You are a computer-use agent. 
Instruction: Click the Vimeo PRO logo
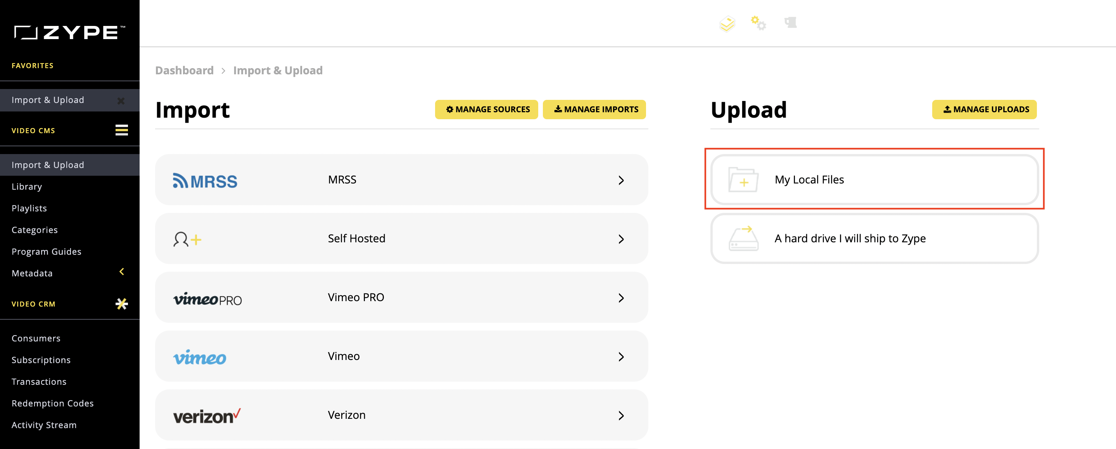[207, 298]
